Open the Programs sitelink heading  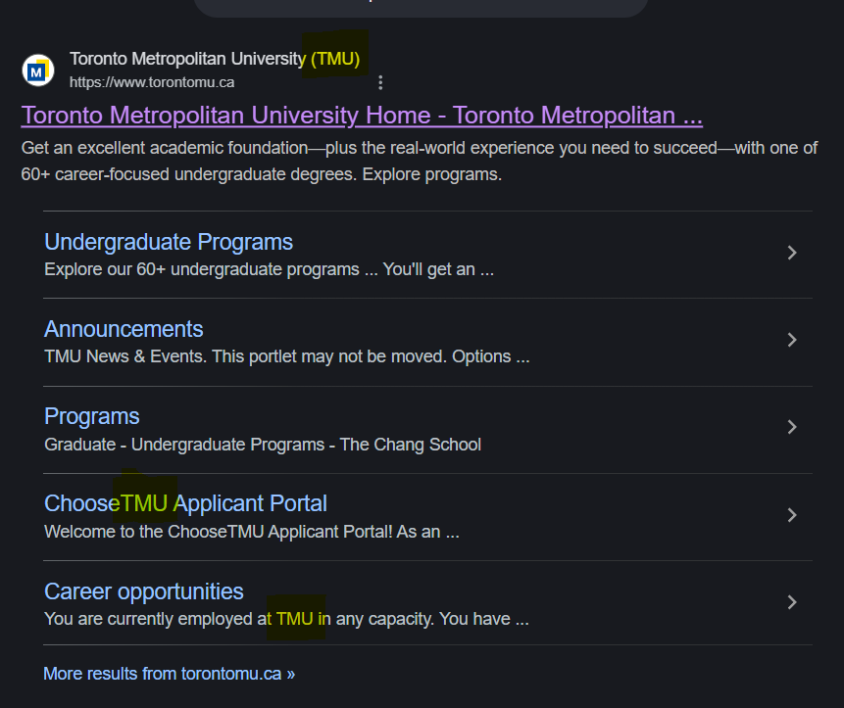pos(92,416)
